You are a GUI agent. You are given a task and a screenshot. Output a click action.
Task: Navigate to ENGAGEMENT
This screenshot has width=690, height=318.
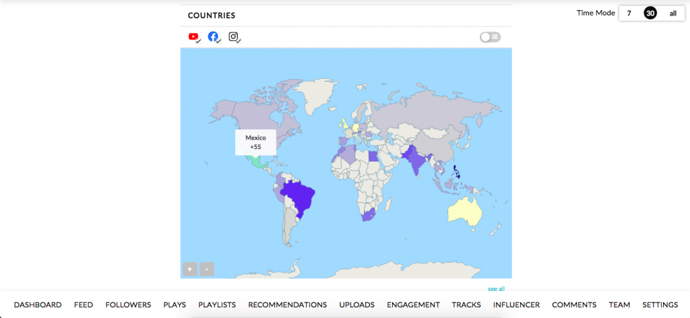(x=413, y=305)
